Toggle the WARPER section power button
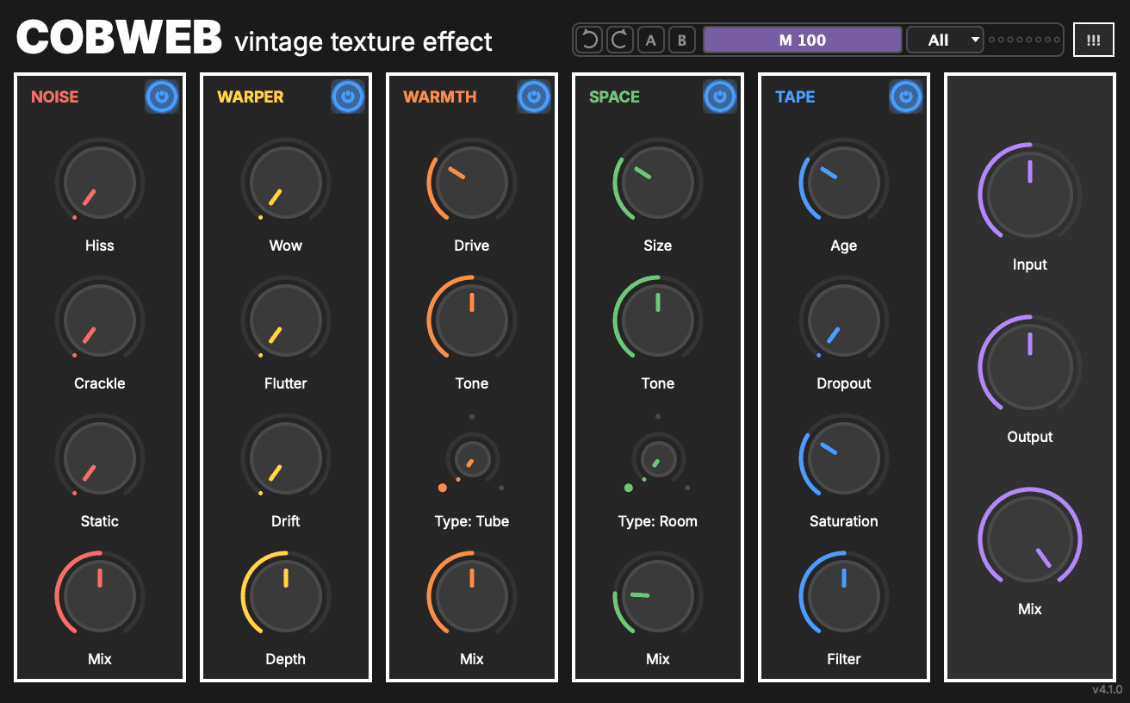1130x703 pixels. pos(347,97)
